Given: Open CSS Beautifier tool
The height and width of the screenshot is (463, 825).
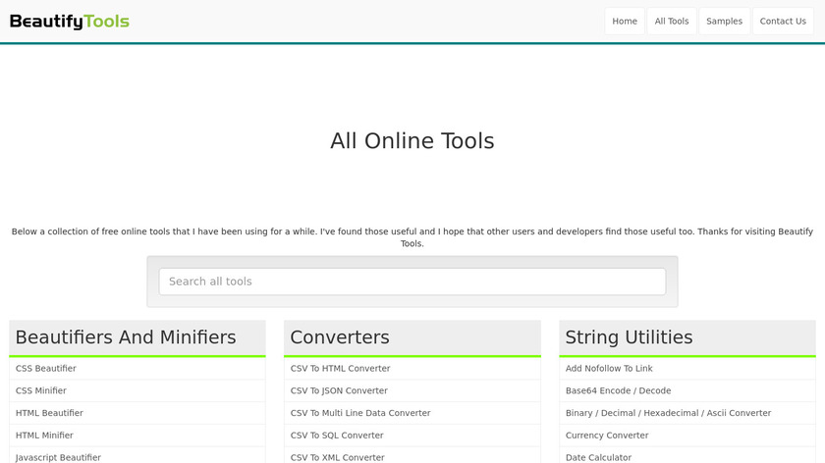Looking at the screenshot, I should [x=137, y=369].
